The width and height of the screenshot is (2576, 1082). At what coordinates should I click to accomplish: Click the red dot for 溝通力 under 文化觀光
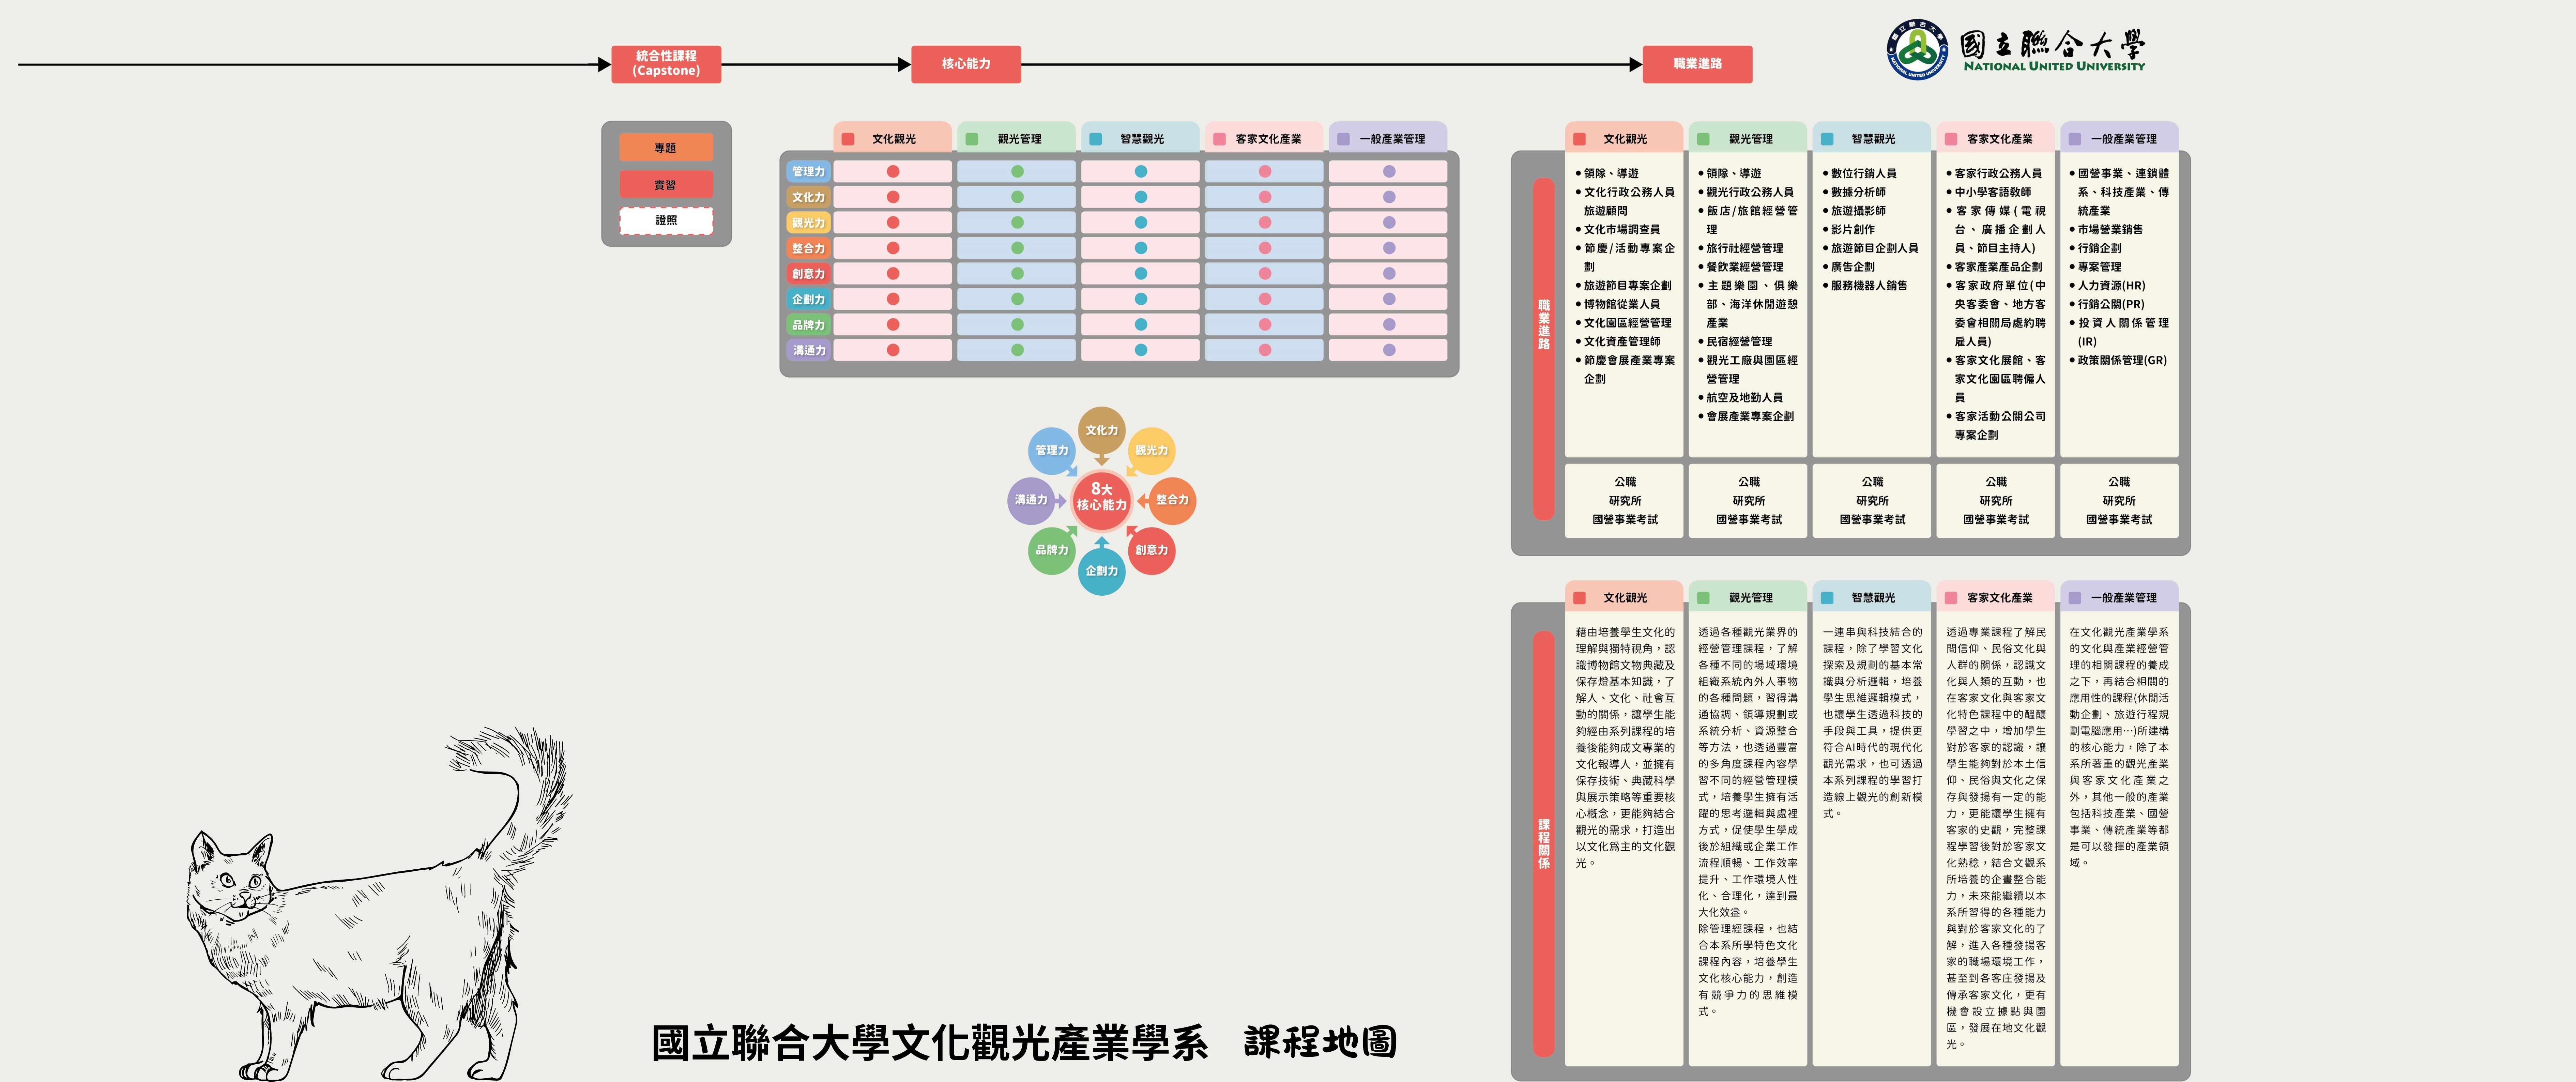[893, 350]
